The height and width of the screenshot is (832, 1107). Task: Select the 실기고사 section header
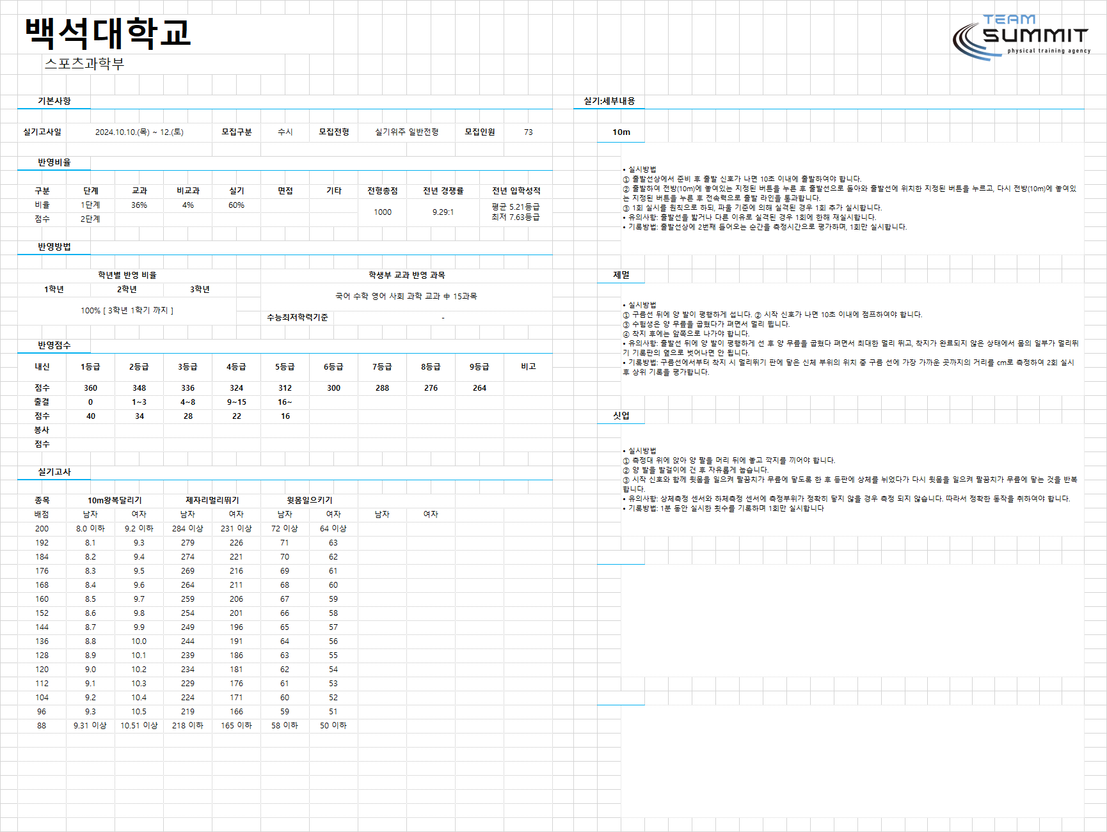click(54, 472)
